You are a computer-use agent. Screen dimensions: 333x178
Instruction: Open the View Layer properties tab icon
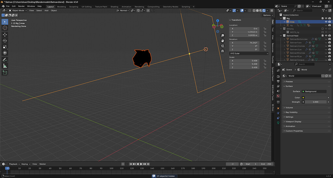pos(278,86)
